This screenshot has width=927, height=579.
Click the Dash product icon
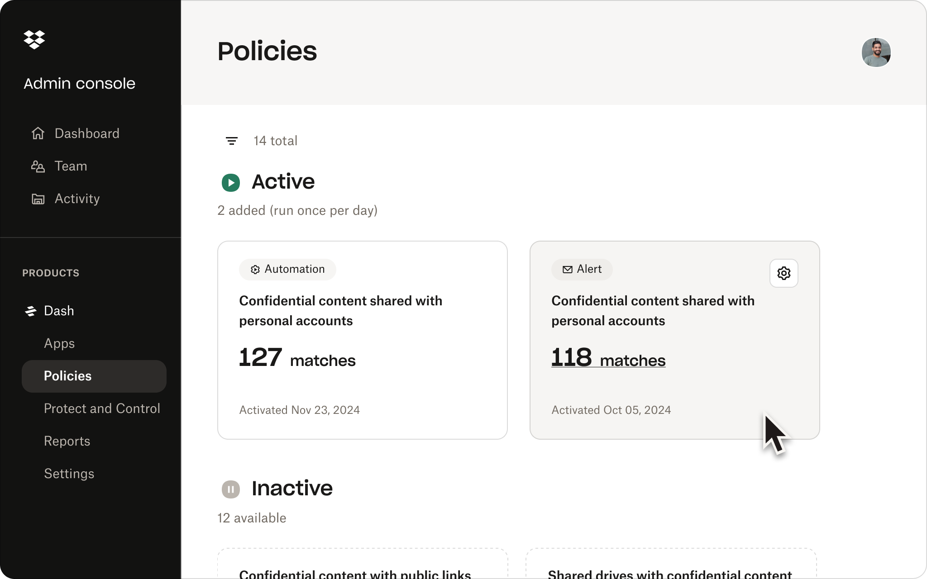(31, 311)
